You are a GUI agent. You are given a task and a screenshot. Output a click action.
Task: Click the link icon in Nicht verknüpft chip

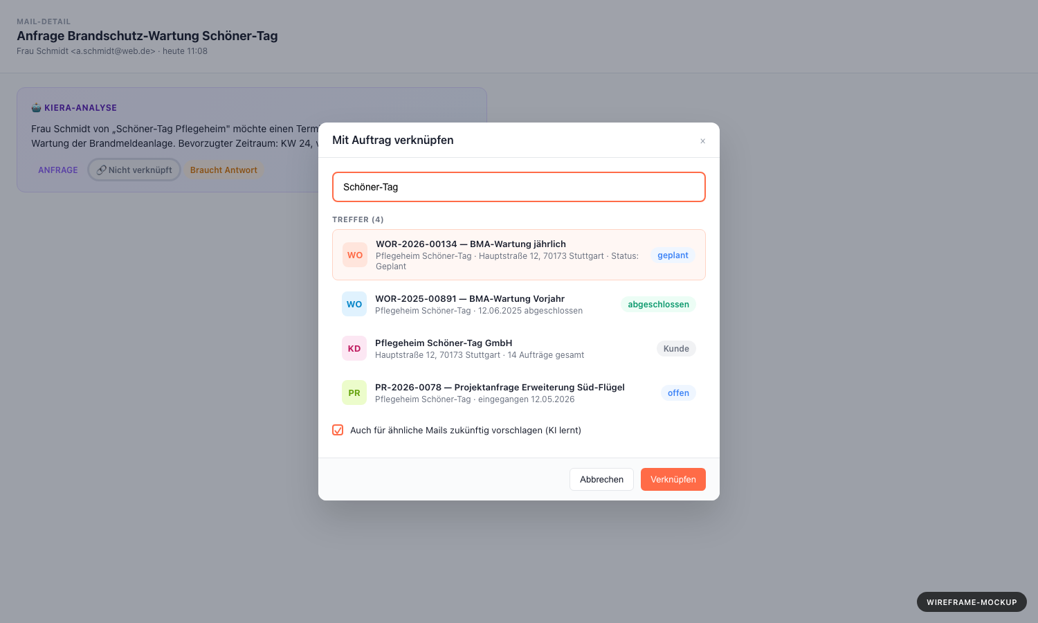click(x=101, y=170)
